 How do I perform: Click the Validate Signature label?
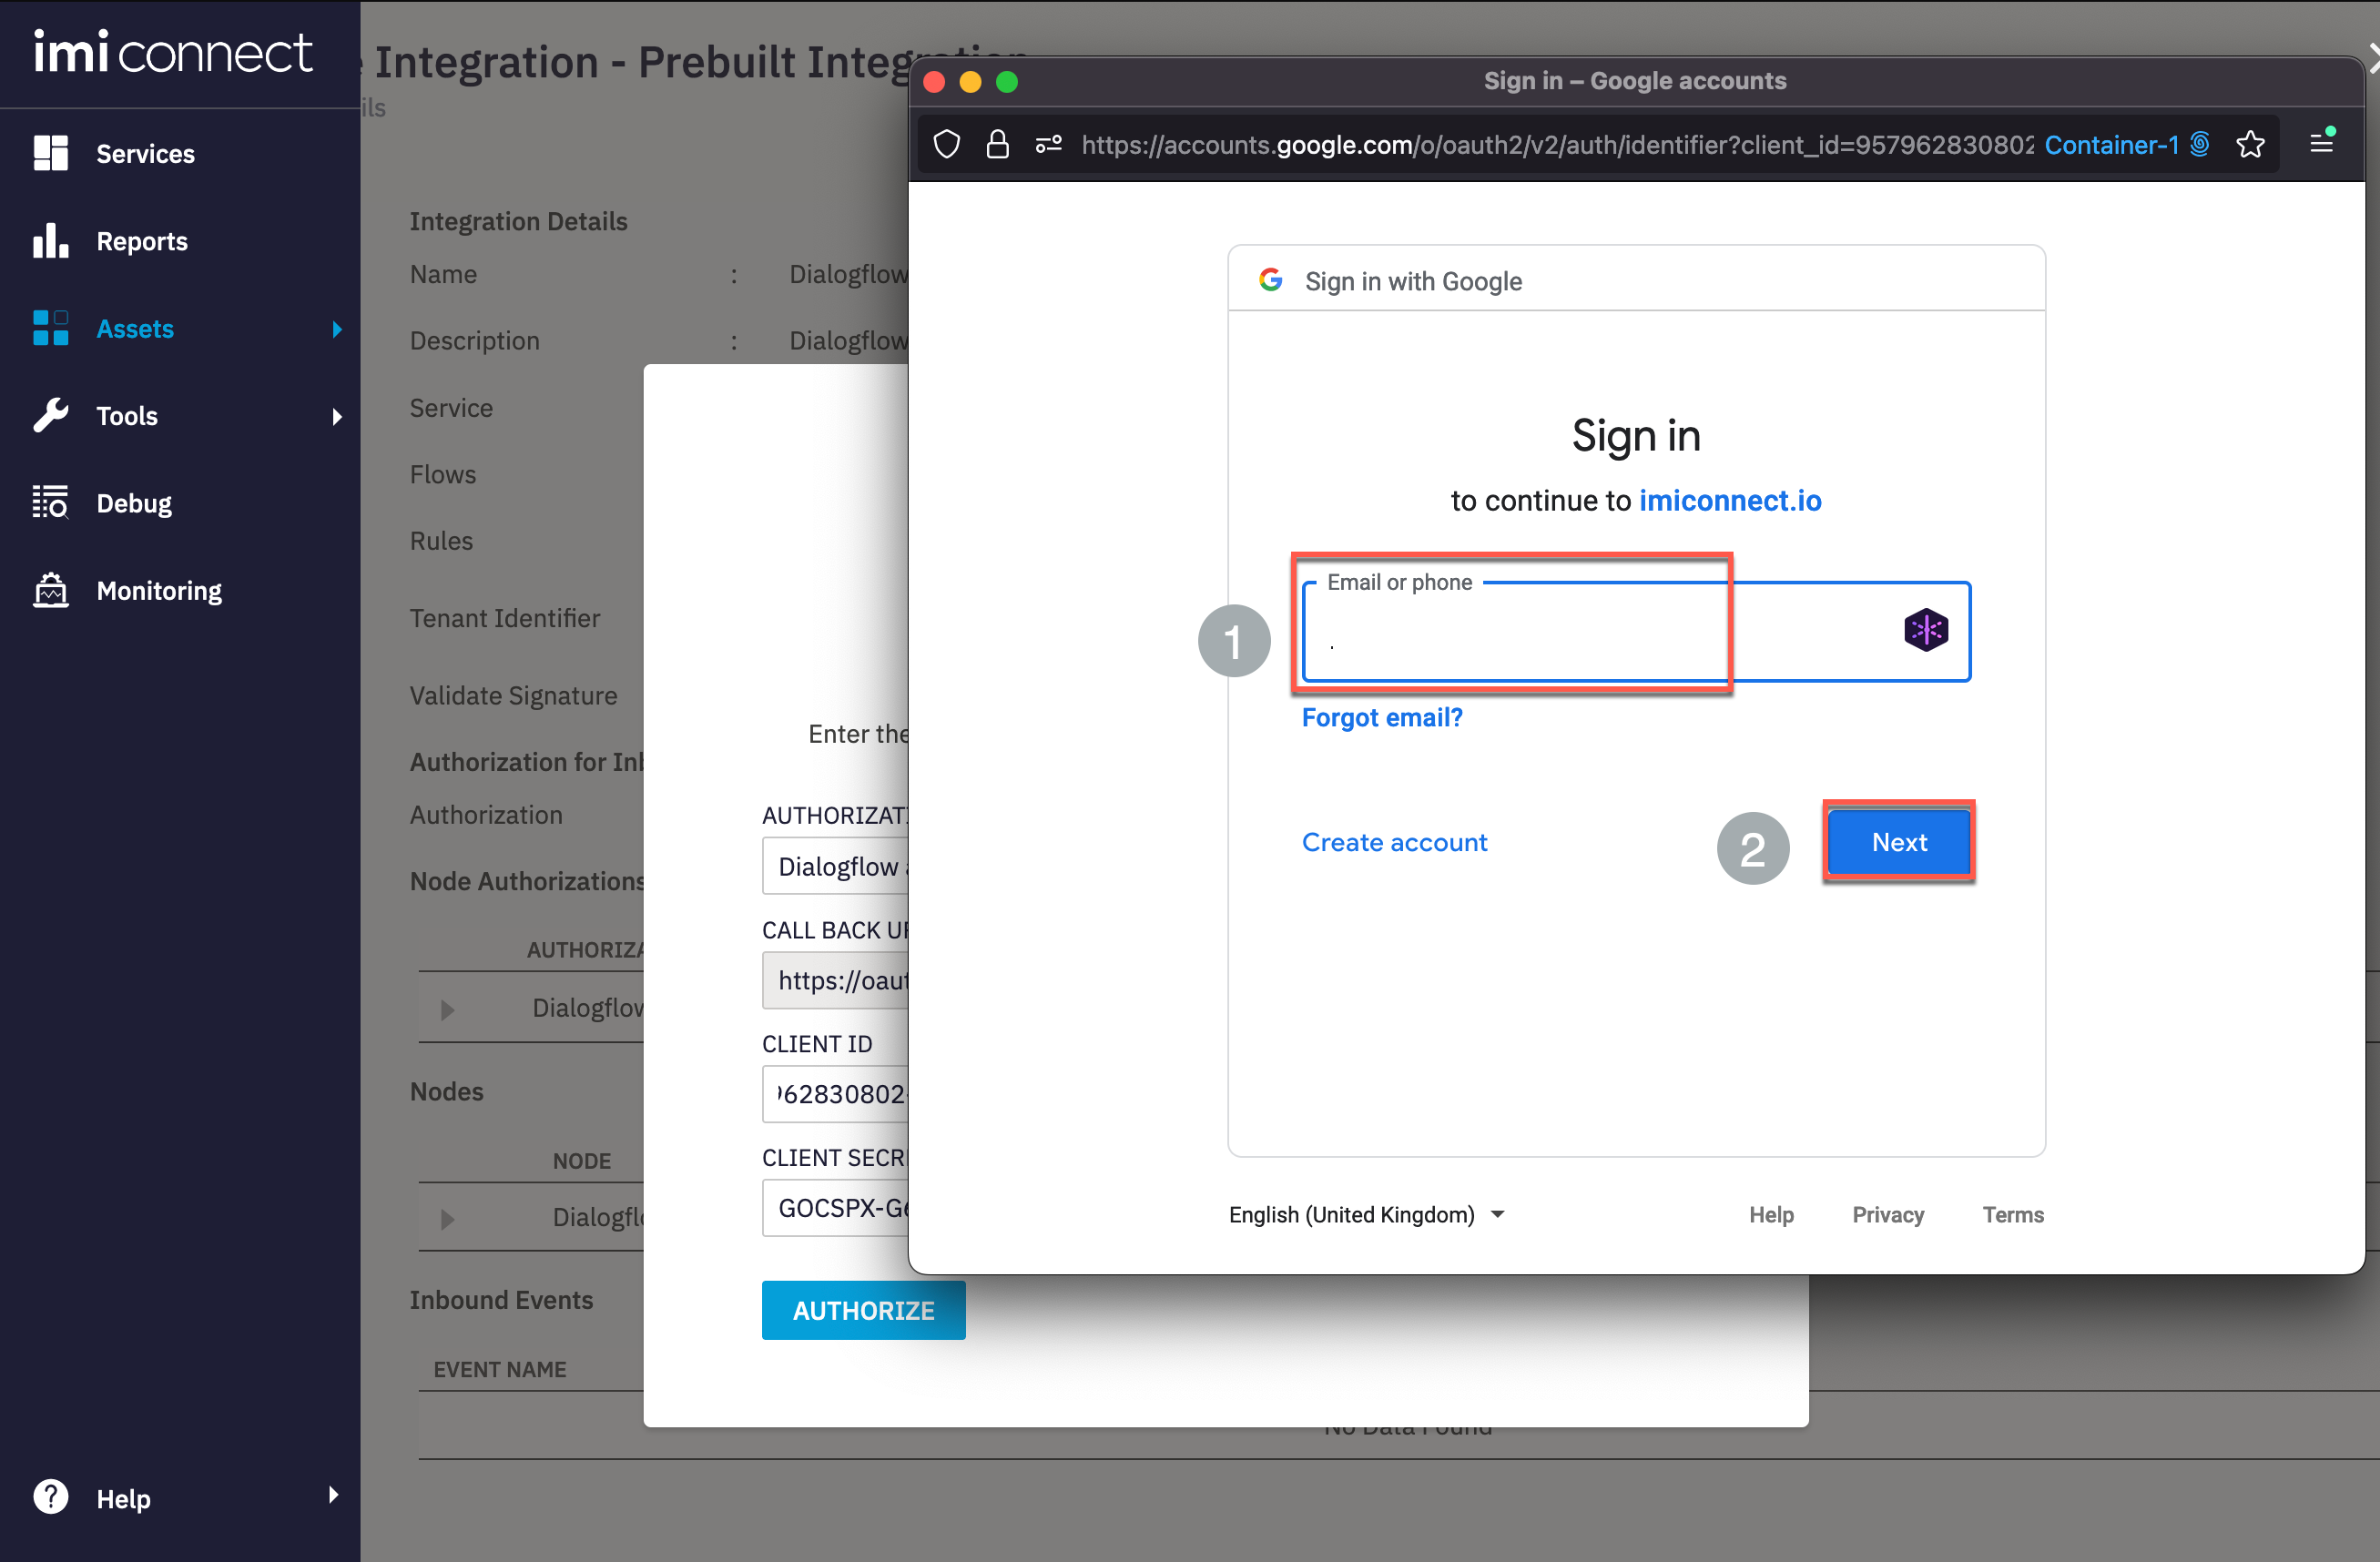(513, 695)
